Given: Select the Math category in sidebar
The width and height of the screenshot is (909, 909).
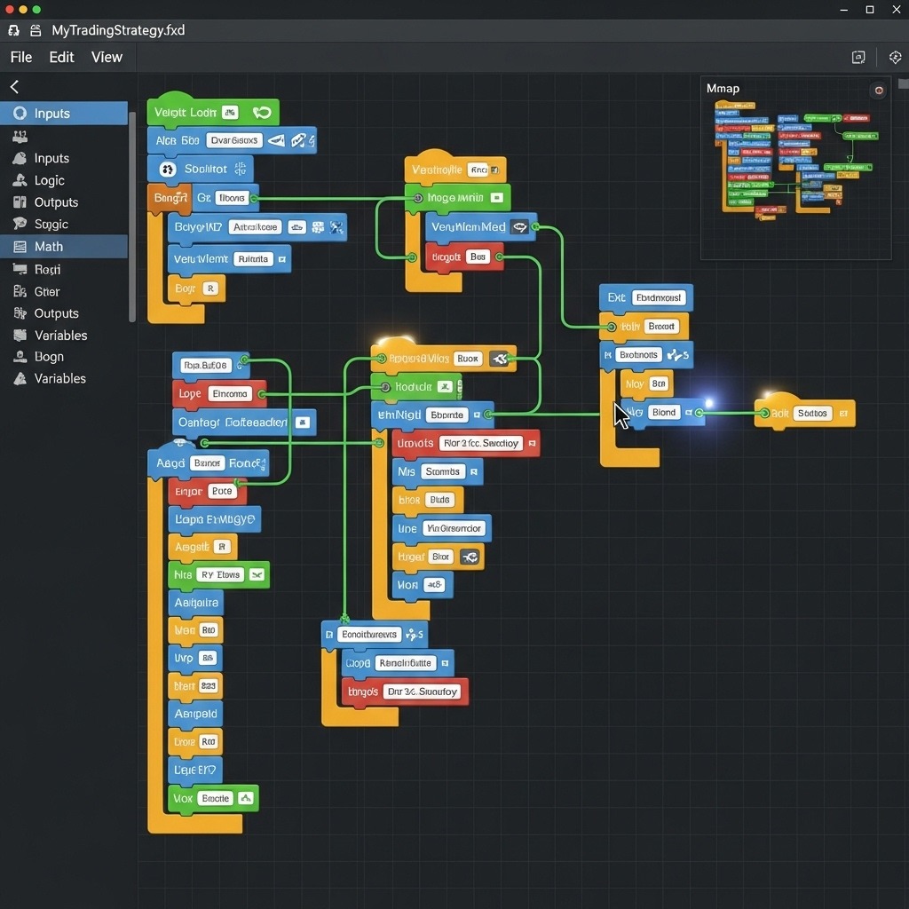Looking at the screenshot, I should click(x=64, y=247).
